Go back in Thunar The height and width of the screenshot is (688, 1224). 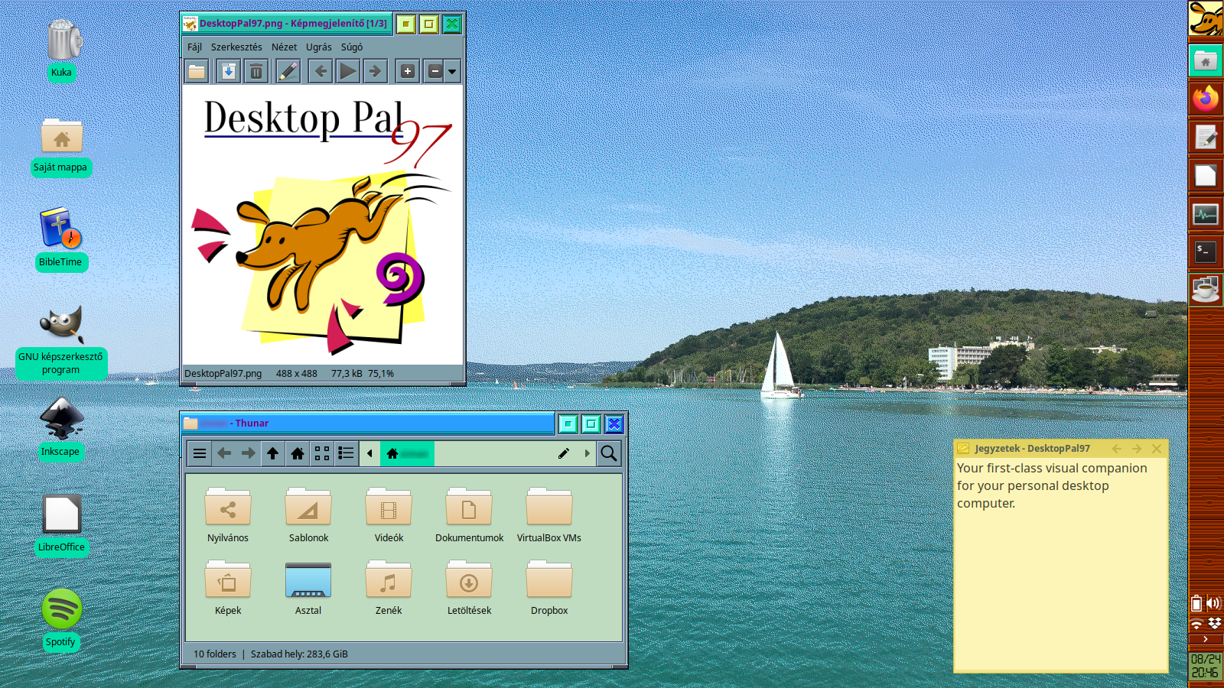pos(224,453)
